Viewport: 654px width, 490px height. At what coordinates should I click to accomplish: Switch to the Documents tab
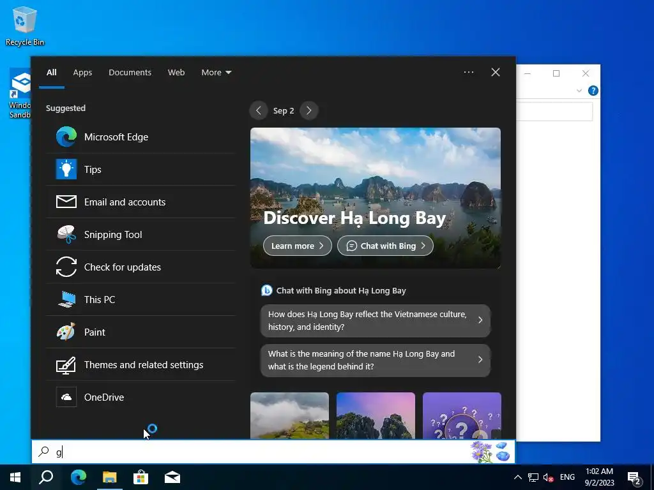tap(130, 72)
